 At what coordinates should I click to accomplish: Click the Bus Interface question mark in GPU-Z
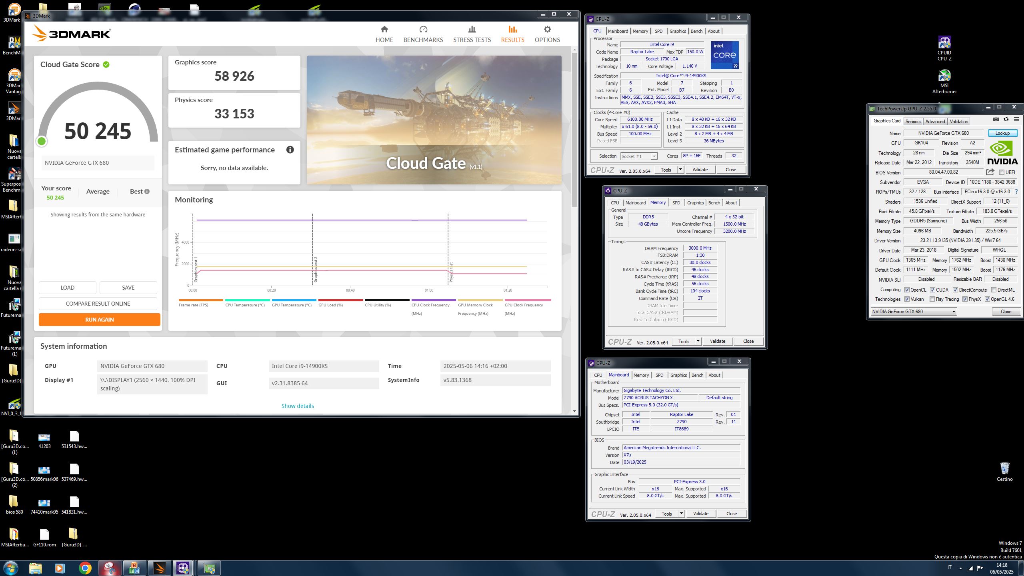click(x=1016, y=192)
